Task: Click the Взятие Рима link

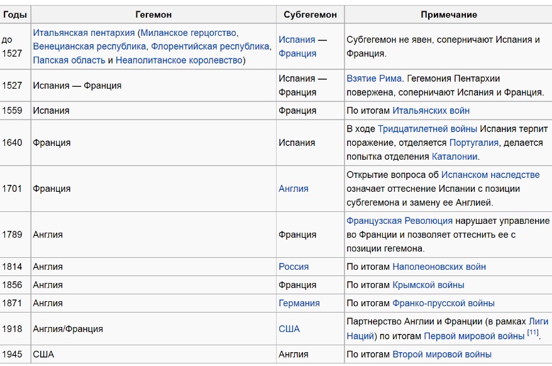Action: [374, 79]
